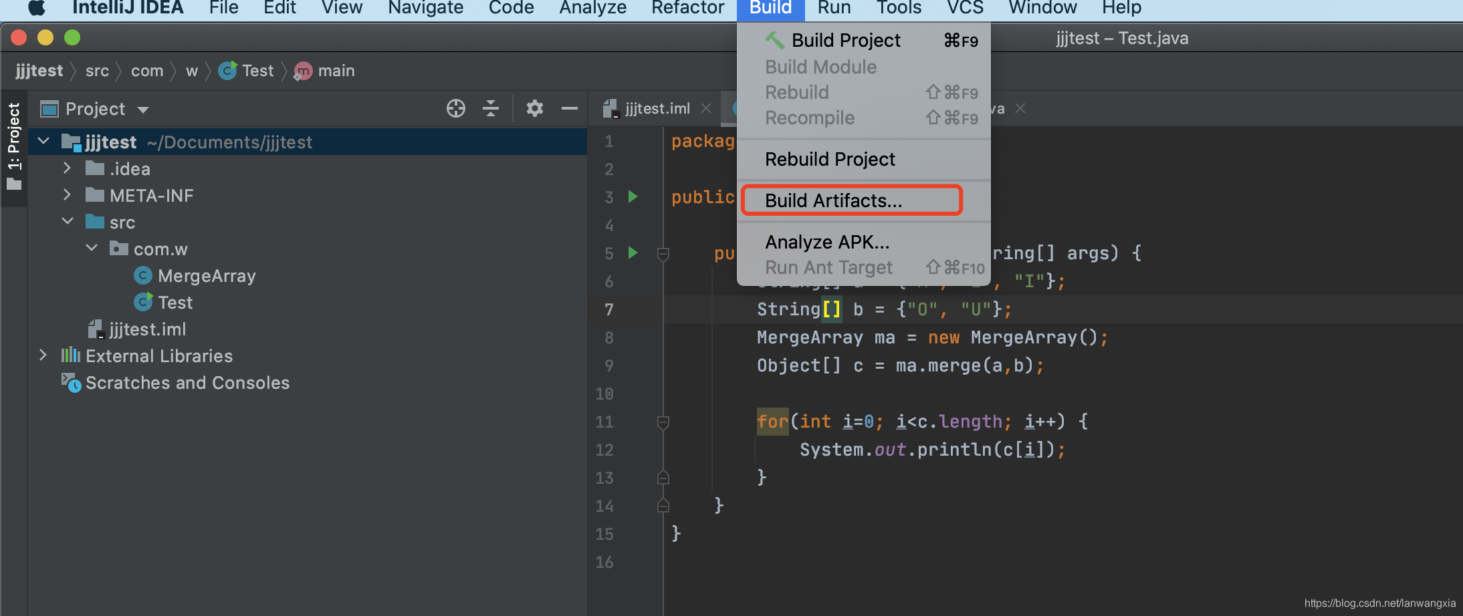
Task: Click line number 7 in the gutter
Action: tap(608, 309)
